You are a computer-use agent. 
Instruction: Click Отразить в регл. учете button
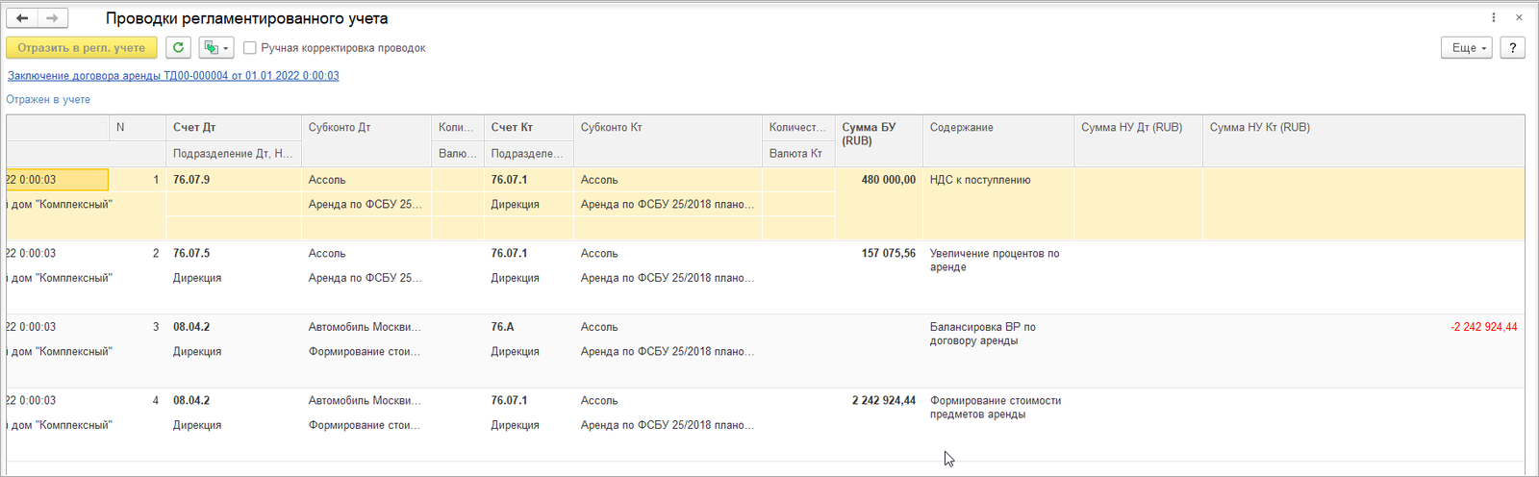(82, 47)
